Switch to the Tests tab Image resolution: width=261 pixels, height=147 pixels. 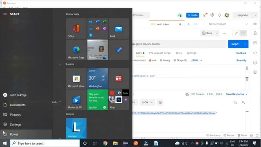click(179, 53)
